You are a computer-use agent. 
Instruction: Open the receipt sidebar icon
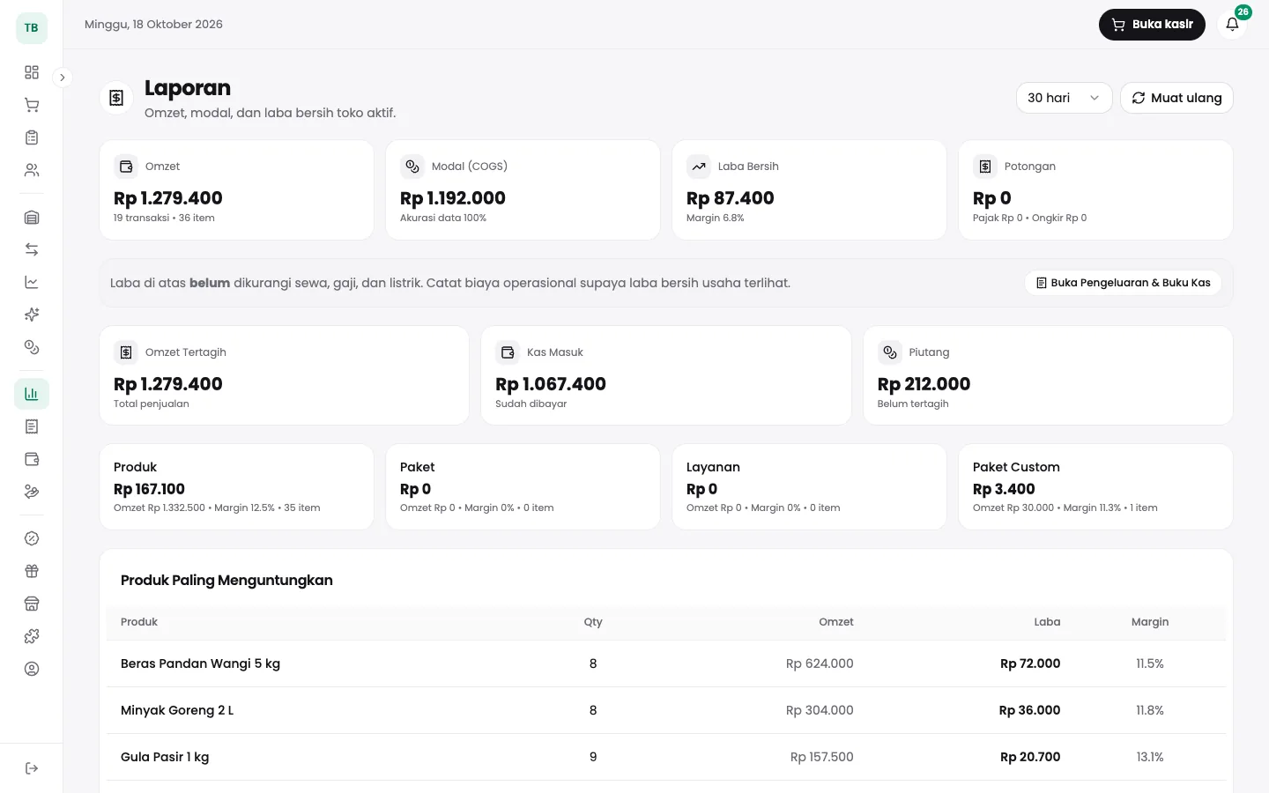32,426
